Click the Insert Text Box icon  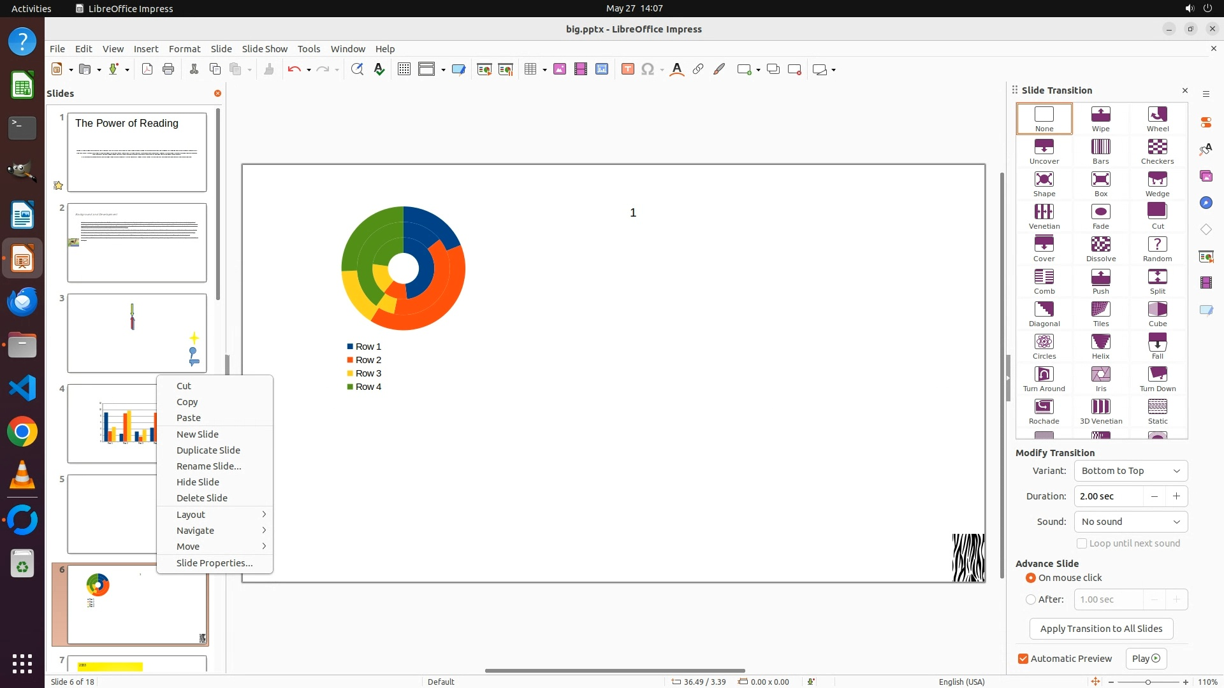pos(627,69)
